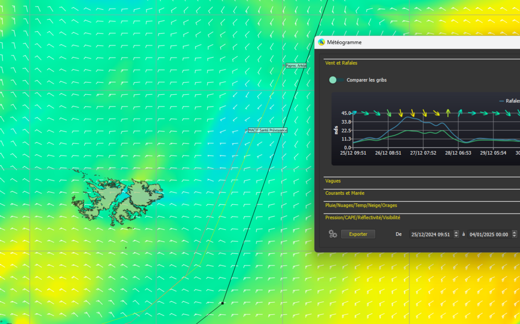Open the meteogram settings gears icon
The image size is (520, 324).
click(333, 234)
